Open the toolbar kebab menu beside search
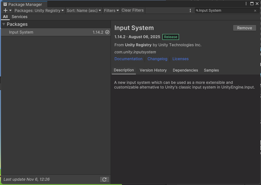 click(190, 10)
